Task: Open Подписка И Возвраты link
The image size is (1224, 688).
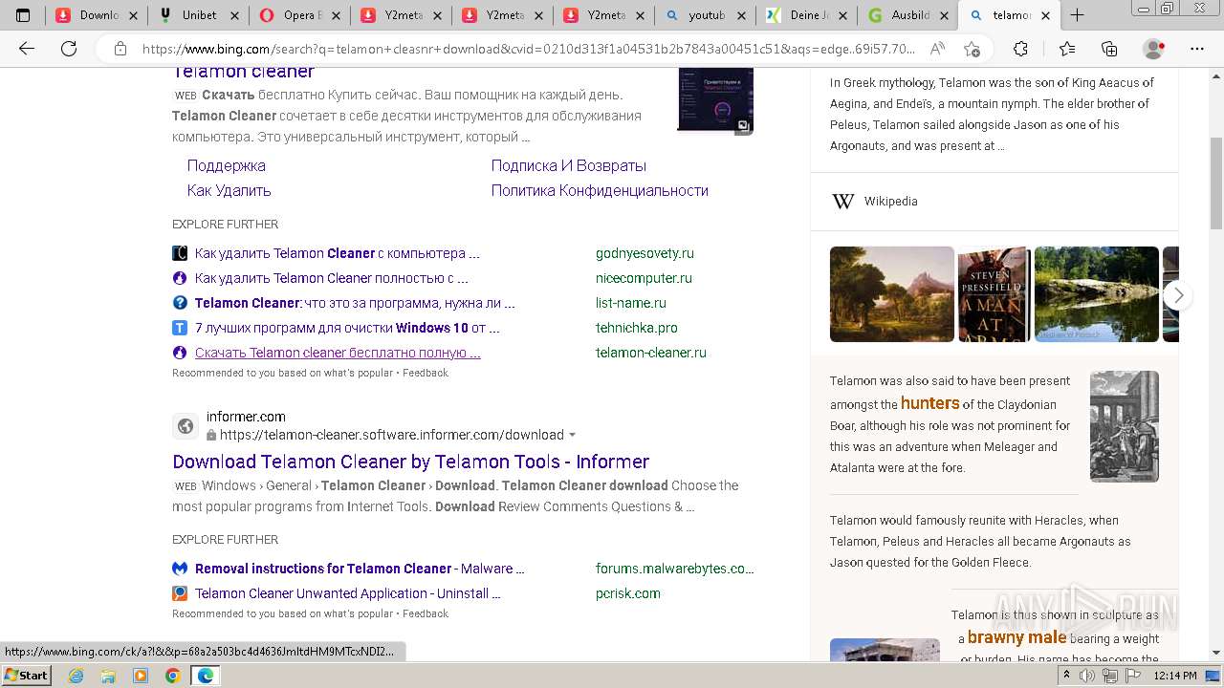Action: tap(569, 165)
